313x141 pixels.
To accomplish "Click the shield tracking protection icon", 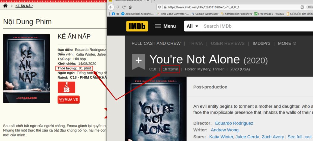I will point(159,7).
